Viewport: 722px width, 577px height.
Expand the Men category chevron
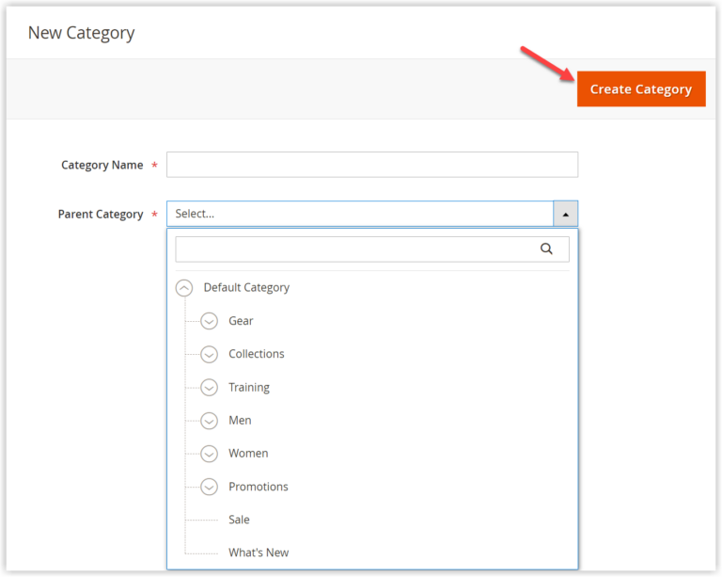[x=209, y=421]
